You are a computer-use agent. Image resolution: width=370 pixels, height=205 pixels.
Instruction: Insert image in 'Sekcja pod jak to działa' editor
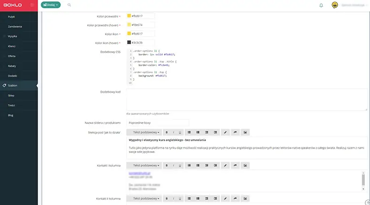[245, 132]
